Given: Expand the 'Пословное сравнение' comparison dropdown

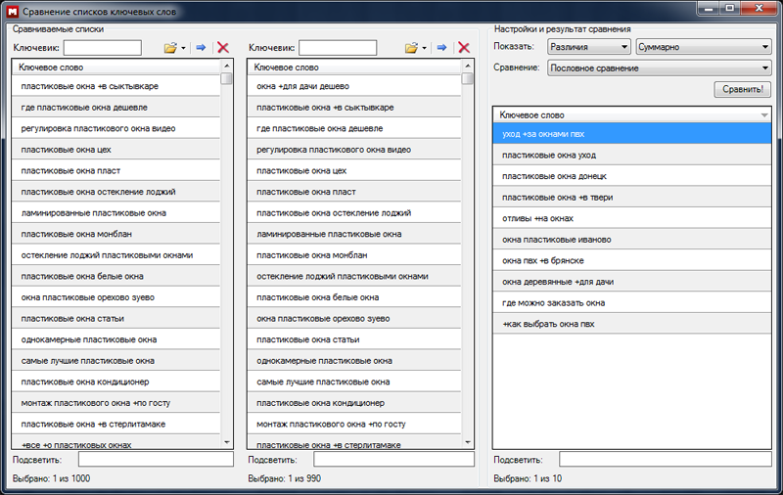Looking at the screenshot, I should [x=659, y=68].
